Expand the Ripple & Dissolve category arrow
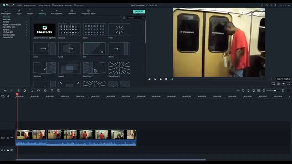Viewport: 292px width, 164px height. point(26,25)
